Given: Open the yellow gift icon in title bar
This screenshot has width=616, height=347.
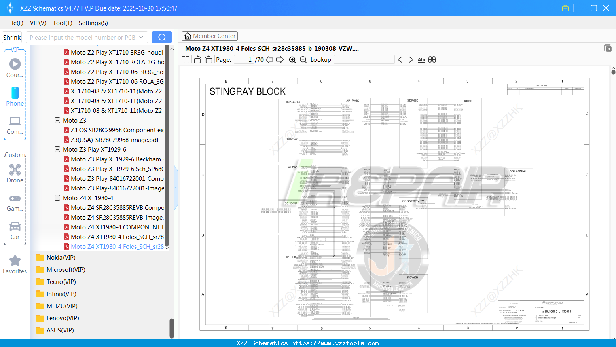Looking at the screenshot, I should (x=565, y=8).
